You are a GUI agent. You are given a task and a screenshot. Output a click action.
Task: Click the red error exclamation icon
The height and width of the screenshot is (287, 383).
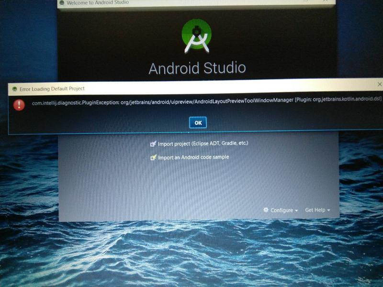19,105
